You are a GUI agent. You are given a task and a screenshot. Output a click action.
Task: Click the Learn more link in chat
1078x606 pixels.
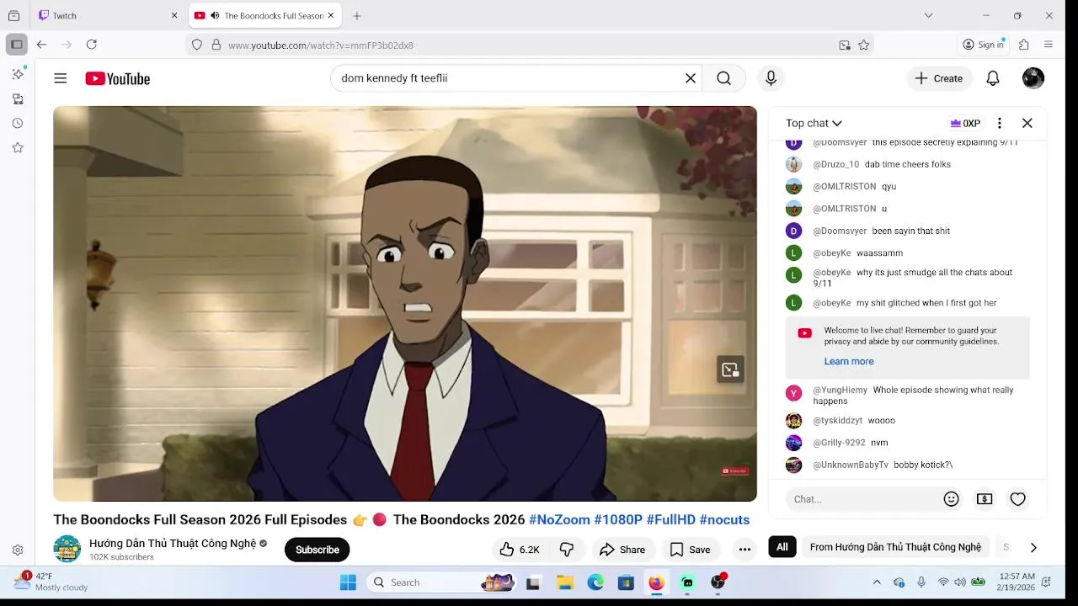tap(848, 361)
